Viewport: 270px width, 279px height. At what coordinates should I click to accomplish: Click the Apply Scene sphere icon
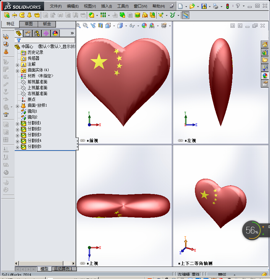pos(152,26)
